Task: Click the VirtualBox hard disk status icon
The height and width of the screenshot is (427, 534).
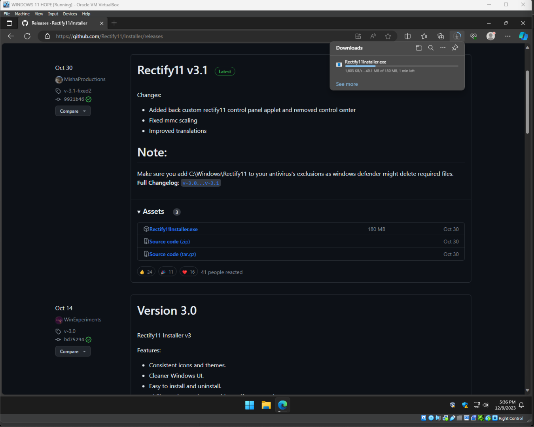Action: pos(424,418)
